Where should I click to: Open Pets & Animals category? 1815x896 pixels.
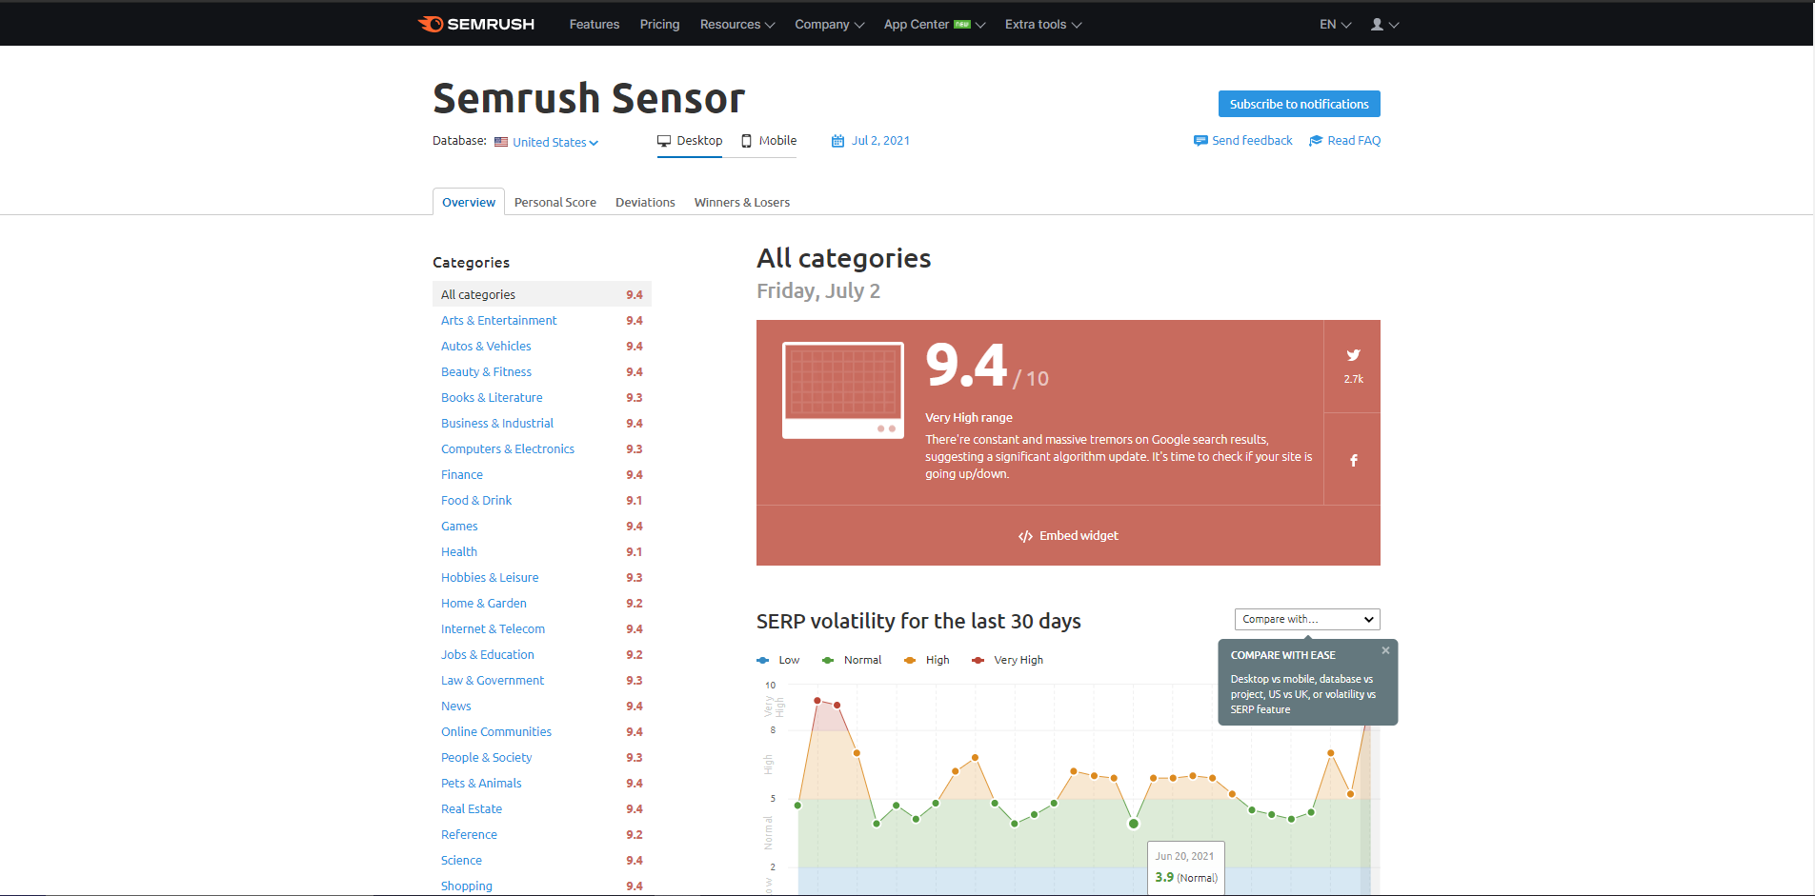[481, 784]
